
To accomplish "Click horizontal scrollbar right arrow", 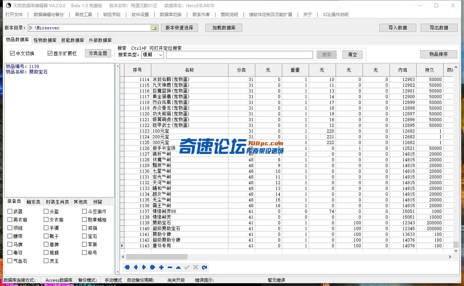I will [450, 257].
